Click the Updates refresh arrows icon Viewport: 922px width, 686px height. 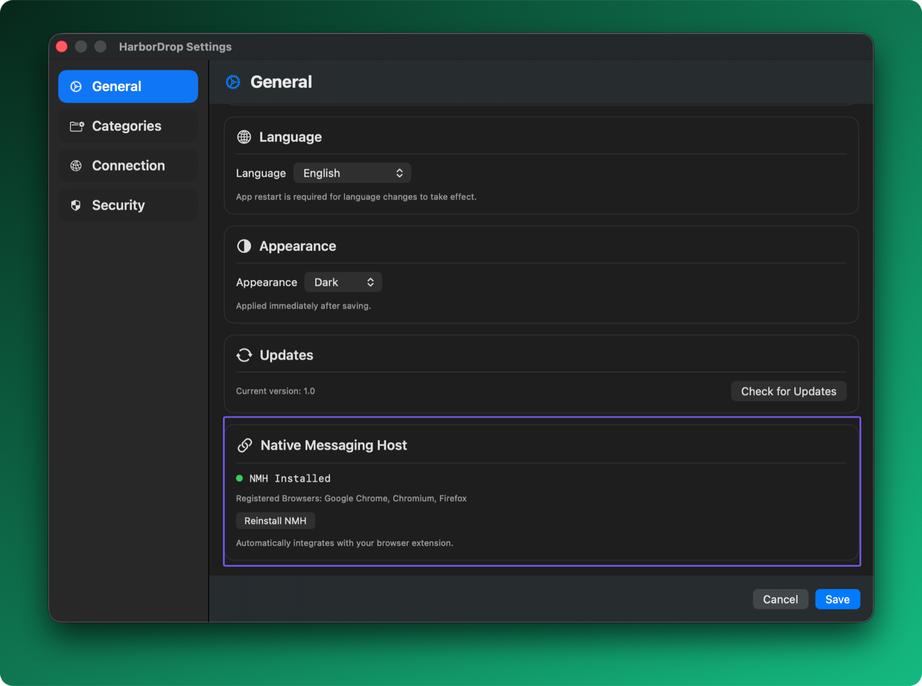coord(244,355)
